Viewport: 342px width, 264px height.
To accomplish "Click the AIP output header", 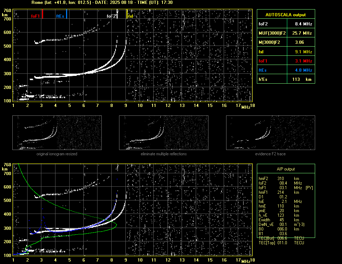I will coord(286,169).
